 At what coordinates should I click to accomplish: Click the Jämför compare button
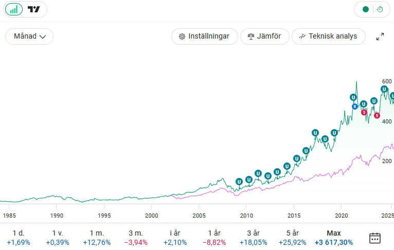tap(265, 37)
